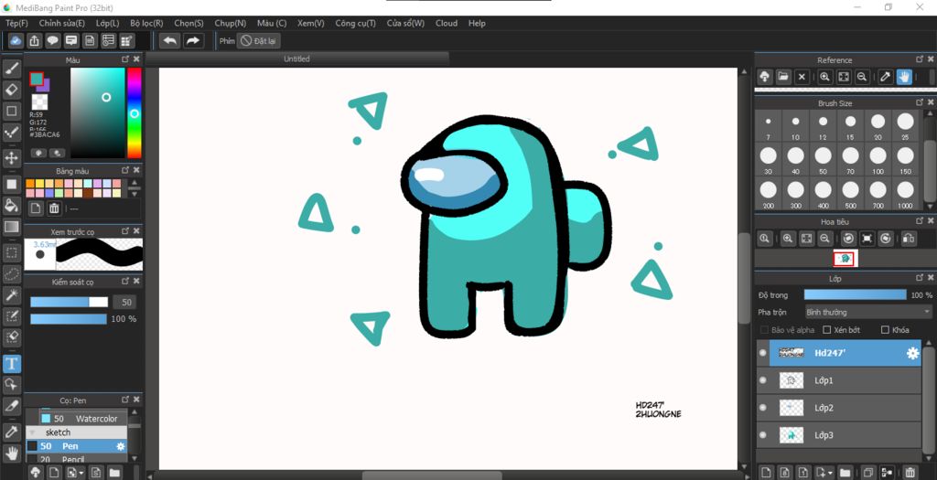Rotate canvas right in Hoa tiêu panel
Screen dimensions: 937x480
(886, 239)
